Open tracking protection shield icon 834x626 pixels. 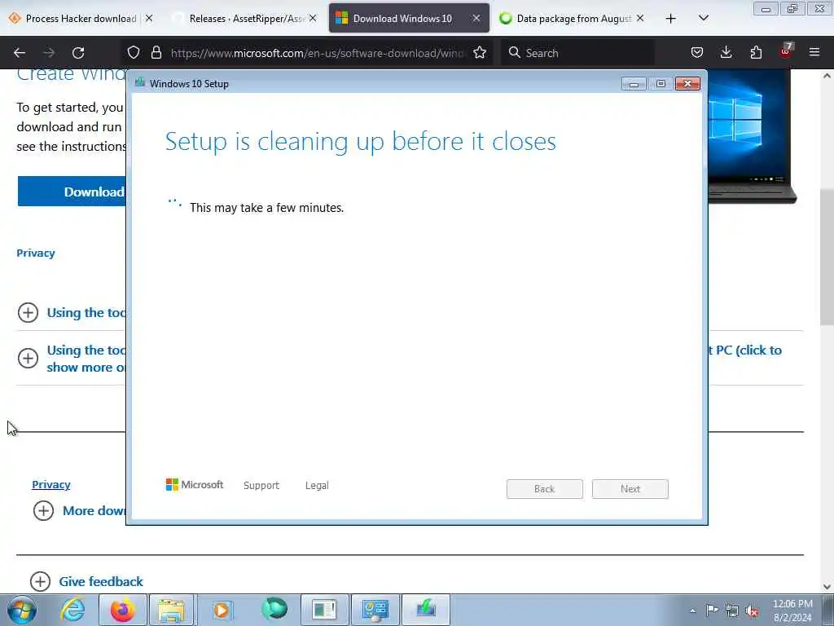click(x=134, y=52)
